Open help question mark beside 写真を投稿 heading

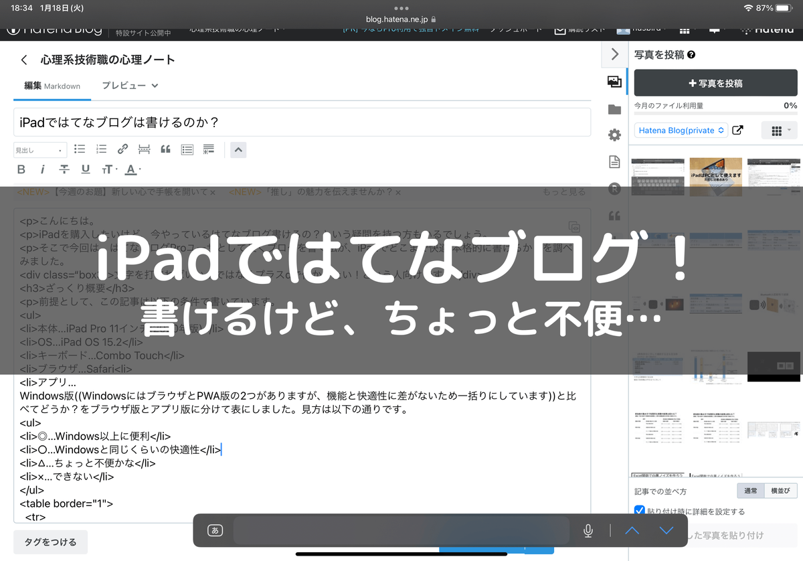point(691,56)
